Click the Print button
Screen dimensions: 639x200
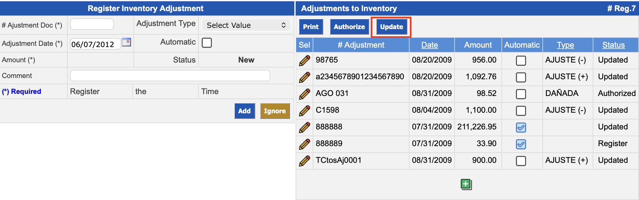pos(311,27)
